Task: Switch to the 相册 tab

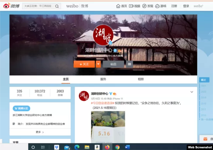Action: coord(141,79)
